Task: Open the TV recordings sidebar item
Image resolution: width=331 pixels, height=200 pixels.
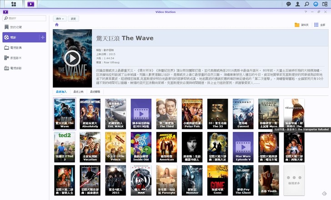Action: (x=24, y=68)
